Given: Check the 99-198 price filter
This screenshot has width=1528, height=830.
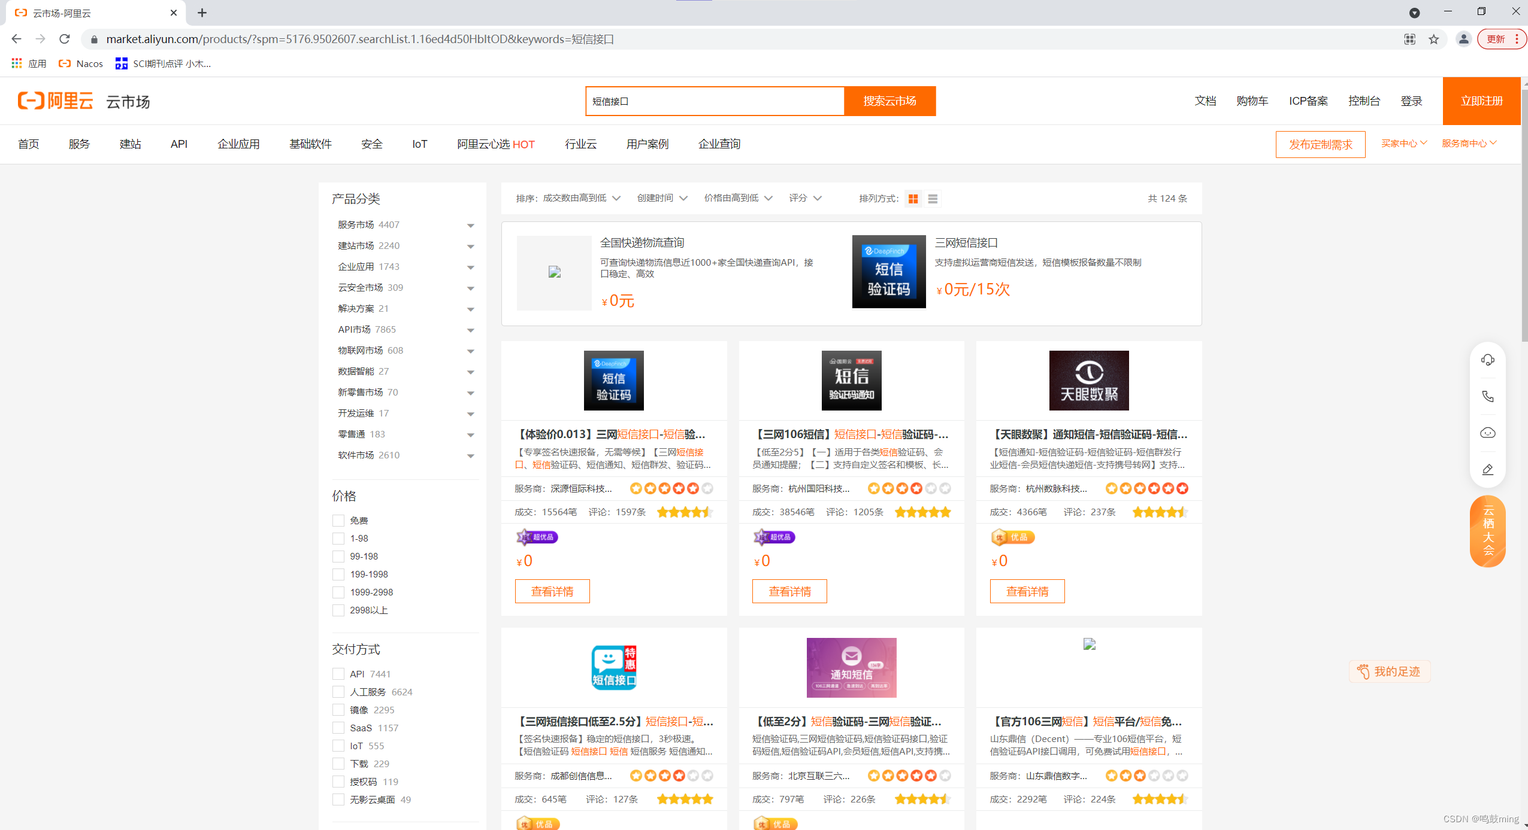Looking at the screenshot, I should pyautogui.click(x=338, y=557).
